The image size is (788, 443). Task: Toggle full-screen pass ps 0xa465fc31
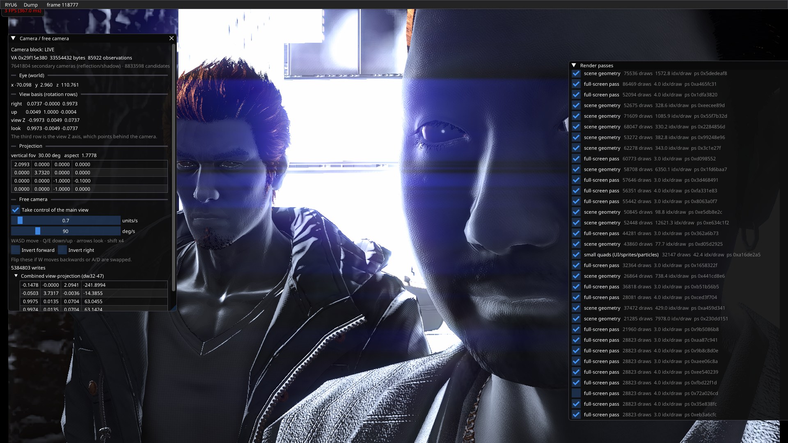576,84
